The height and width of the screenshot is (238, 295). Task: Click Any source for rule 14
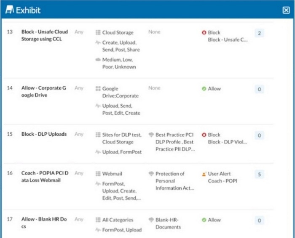tap(79, 88)
